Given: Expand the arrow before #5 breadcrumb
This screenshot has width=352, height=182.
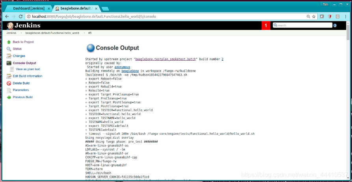Looking at the screenshot, I should [84, 33].
